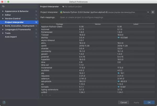157x106 pixels.
Task: Sort by the Version column header
Action: (98, 24)
